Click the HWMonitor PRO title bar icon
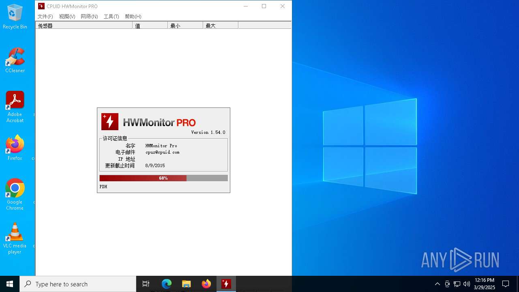Viewport: 519px width, 292px height. (41, 6)
